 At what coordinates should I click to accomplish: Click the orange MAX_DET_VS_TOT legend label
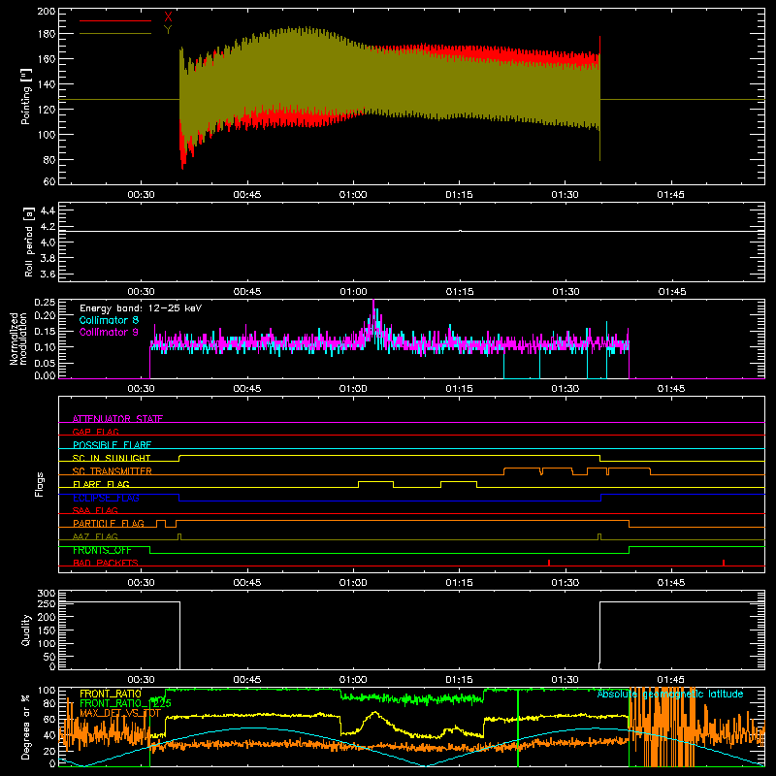click(x=120, y=713)
